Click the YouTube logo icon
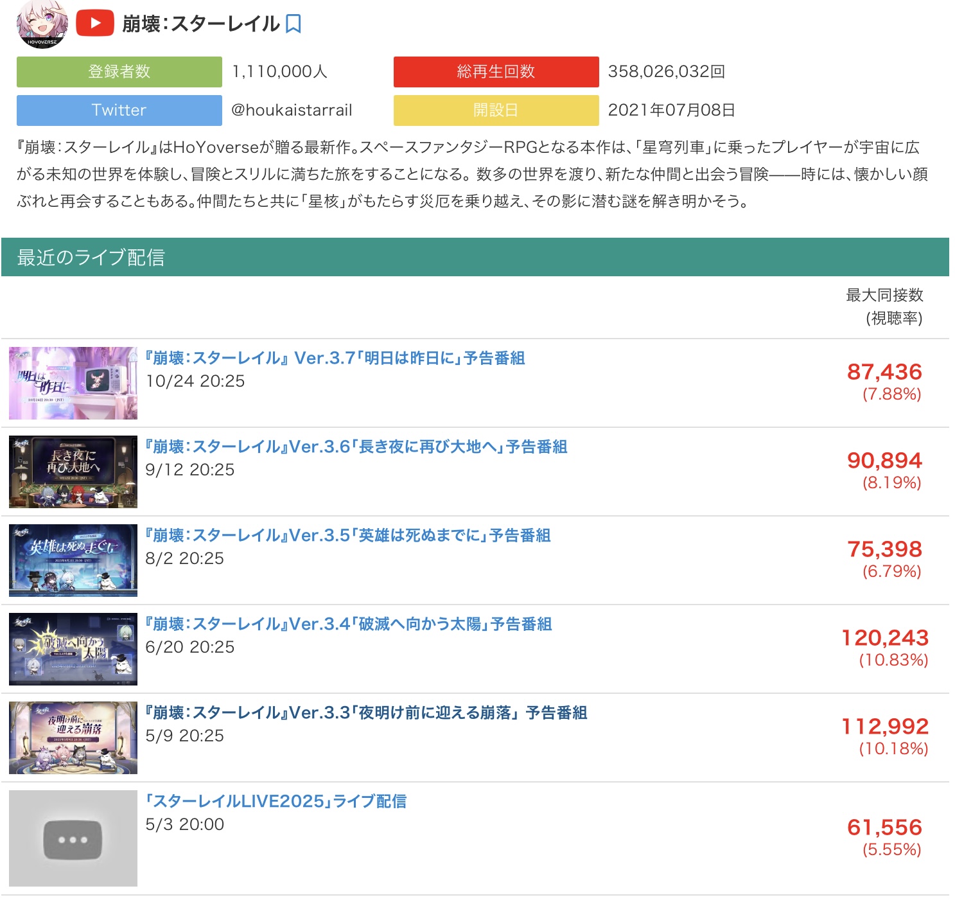The height and width of the screenshot is (911, 955). (x=95, y=24)
